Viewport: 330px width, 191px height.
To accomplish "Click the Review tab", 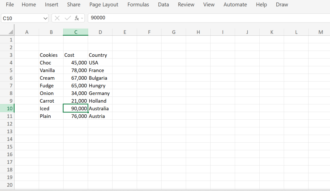I will coord(186,4).
